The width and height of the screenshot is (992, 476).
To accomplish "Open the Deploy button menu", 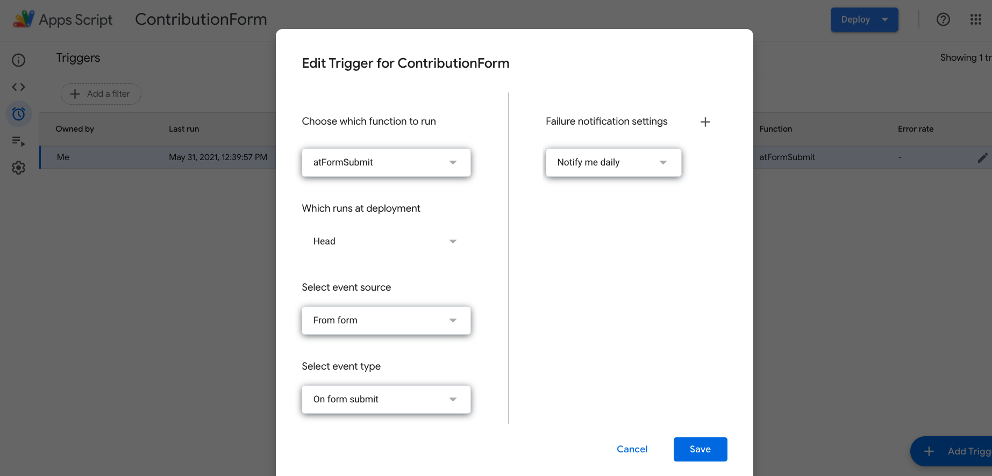I will click(864, 19).
